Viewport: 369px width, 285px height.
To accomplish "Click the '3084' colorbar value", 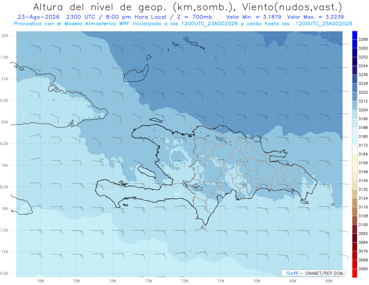I will click(x=363, y=242).
